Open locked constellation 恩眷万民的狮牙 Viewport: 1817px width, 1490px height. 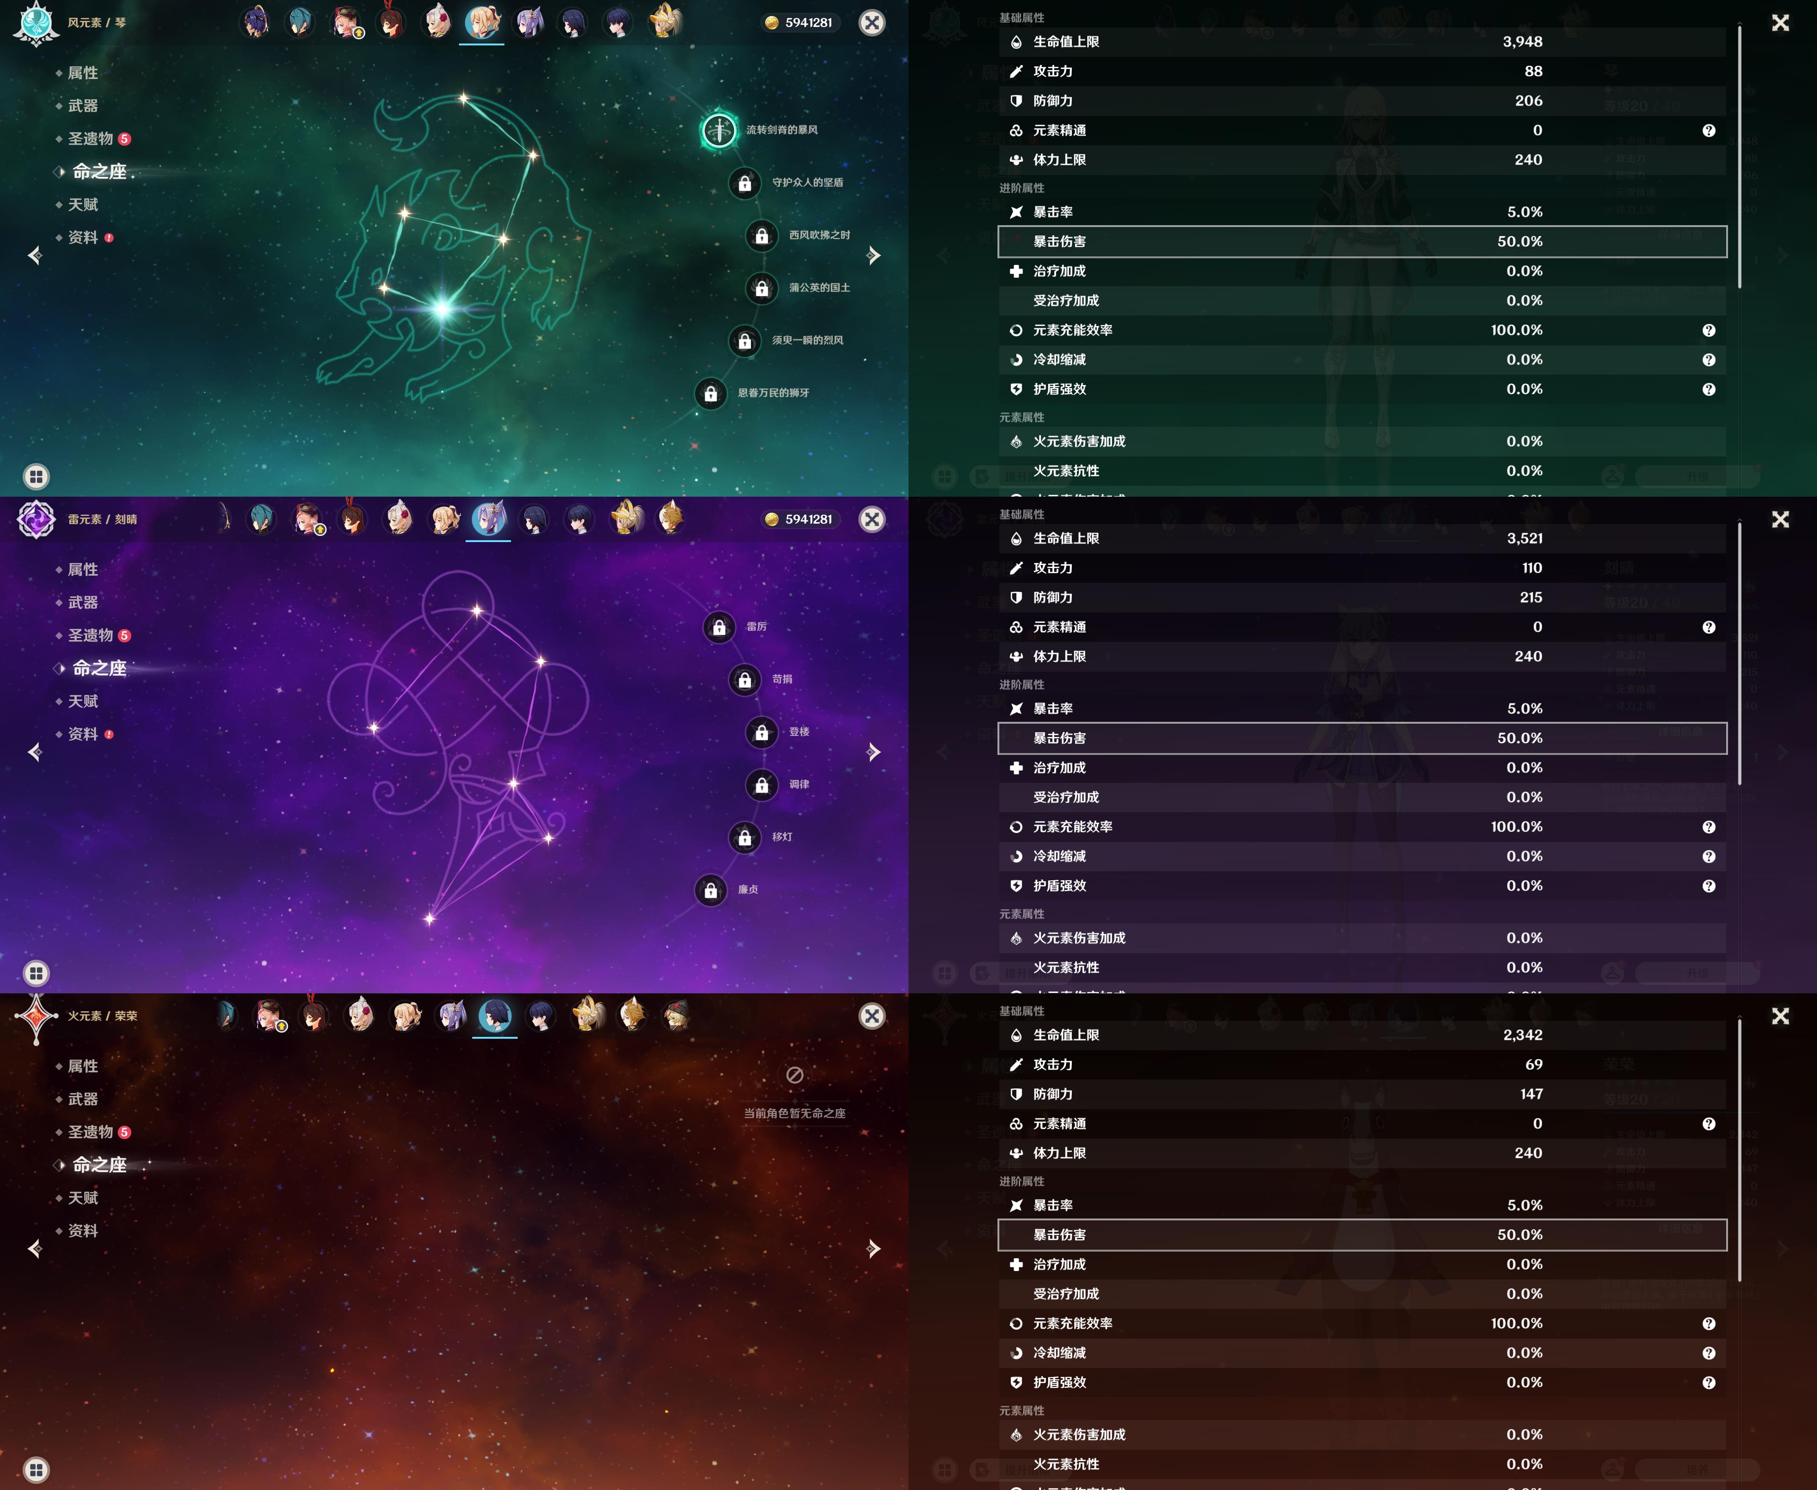(x=711, y=393)
